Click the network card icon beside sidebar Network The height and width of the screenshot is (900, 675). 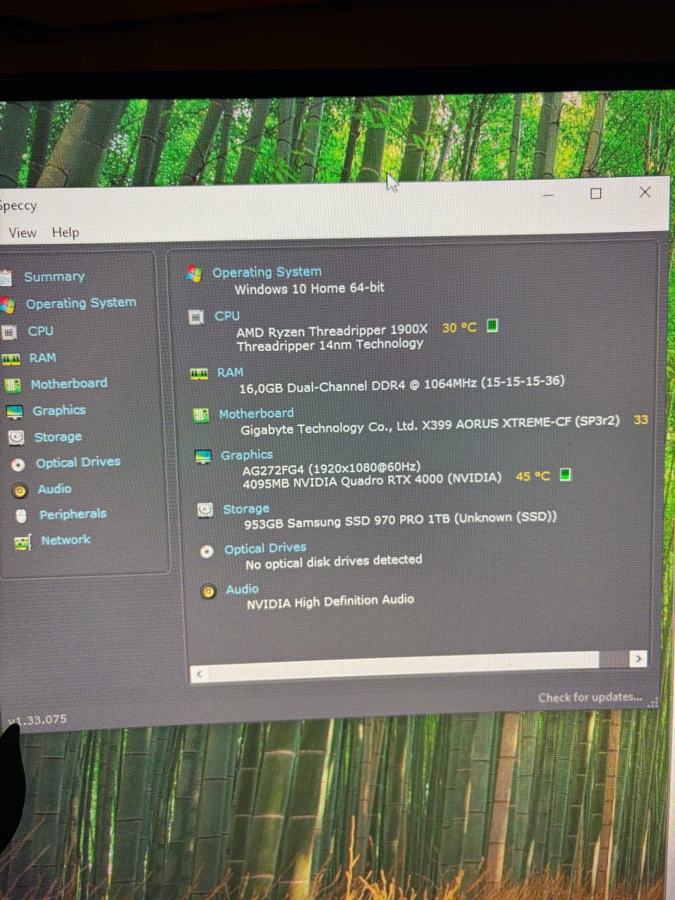(23, 542)
